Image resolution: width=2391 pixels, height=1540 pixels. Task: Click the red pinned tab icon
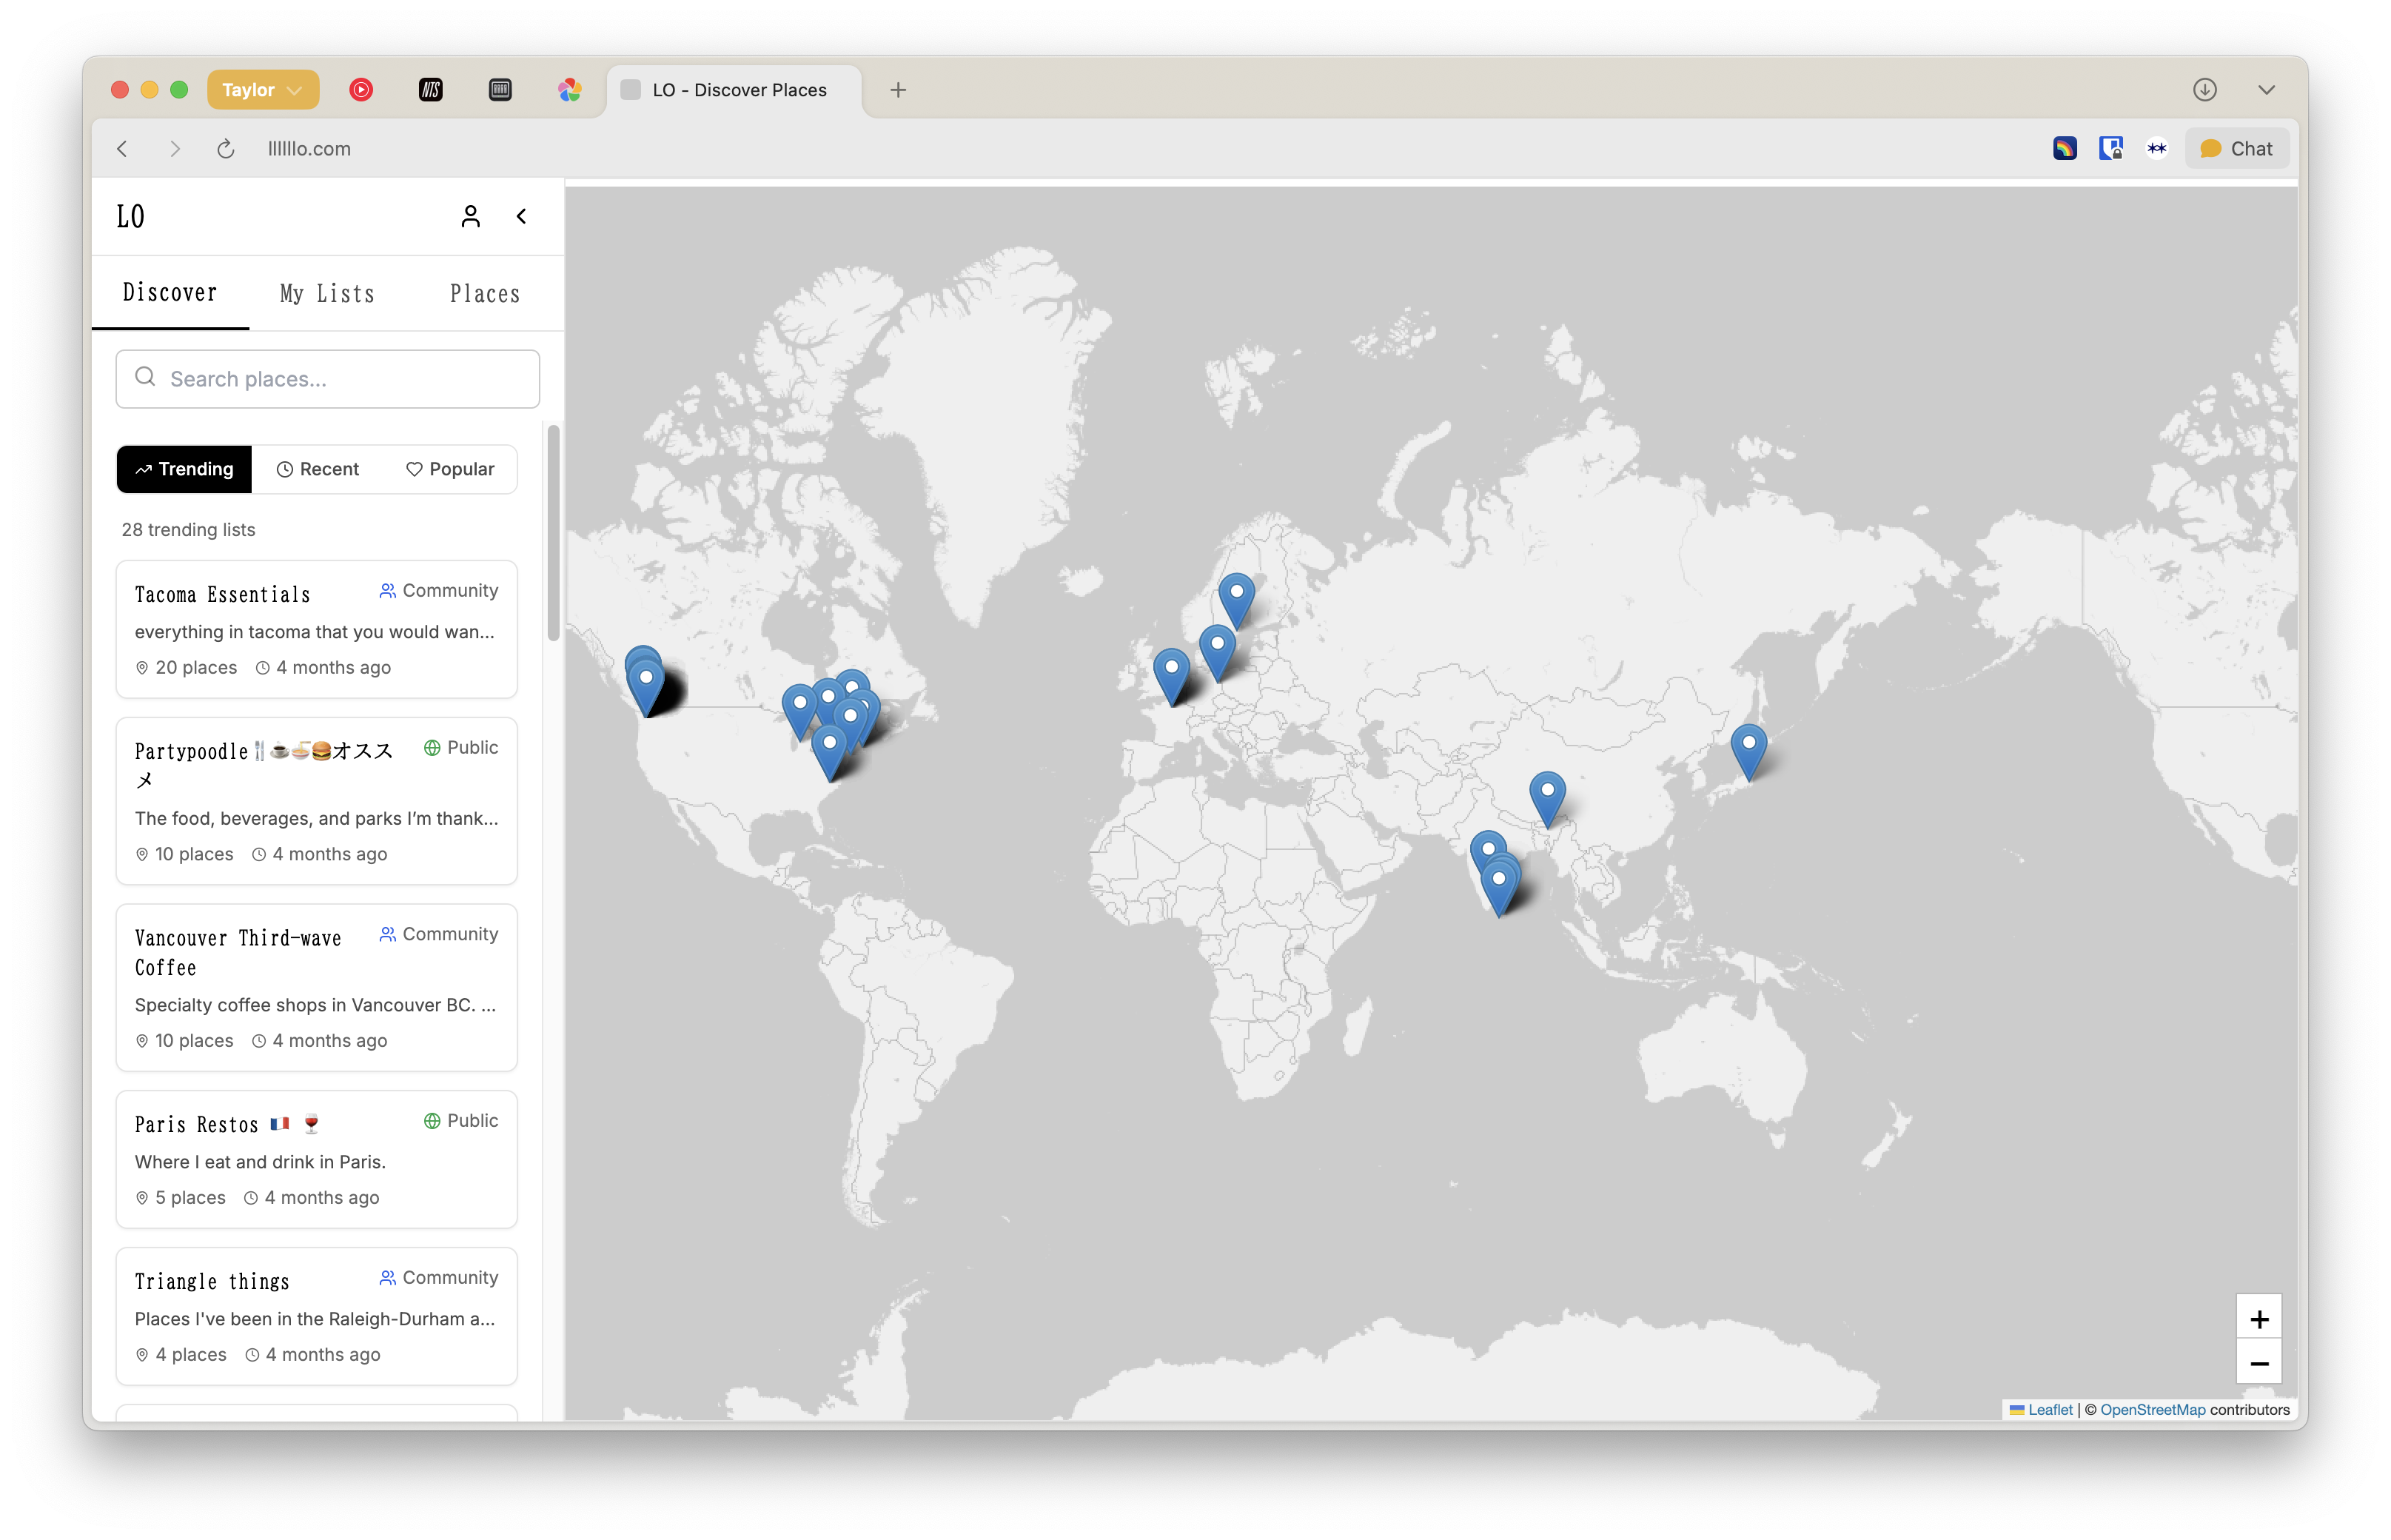pyautogui.click(x=361, y=90)
